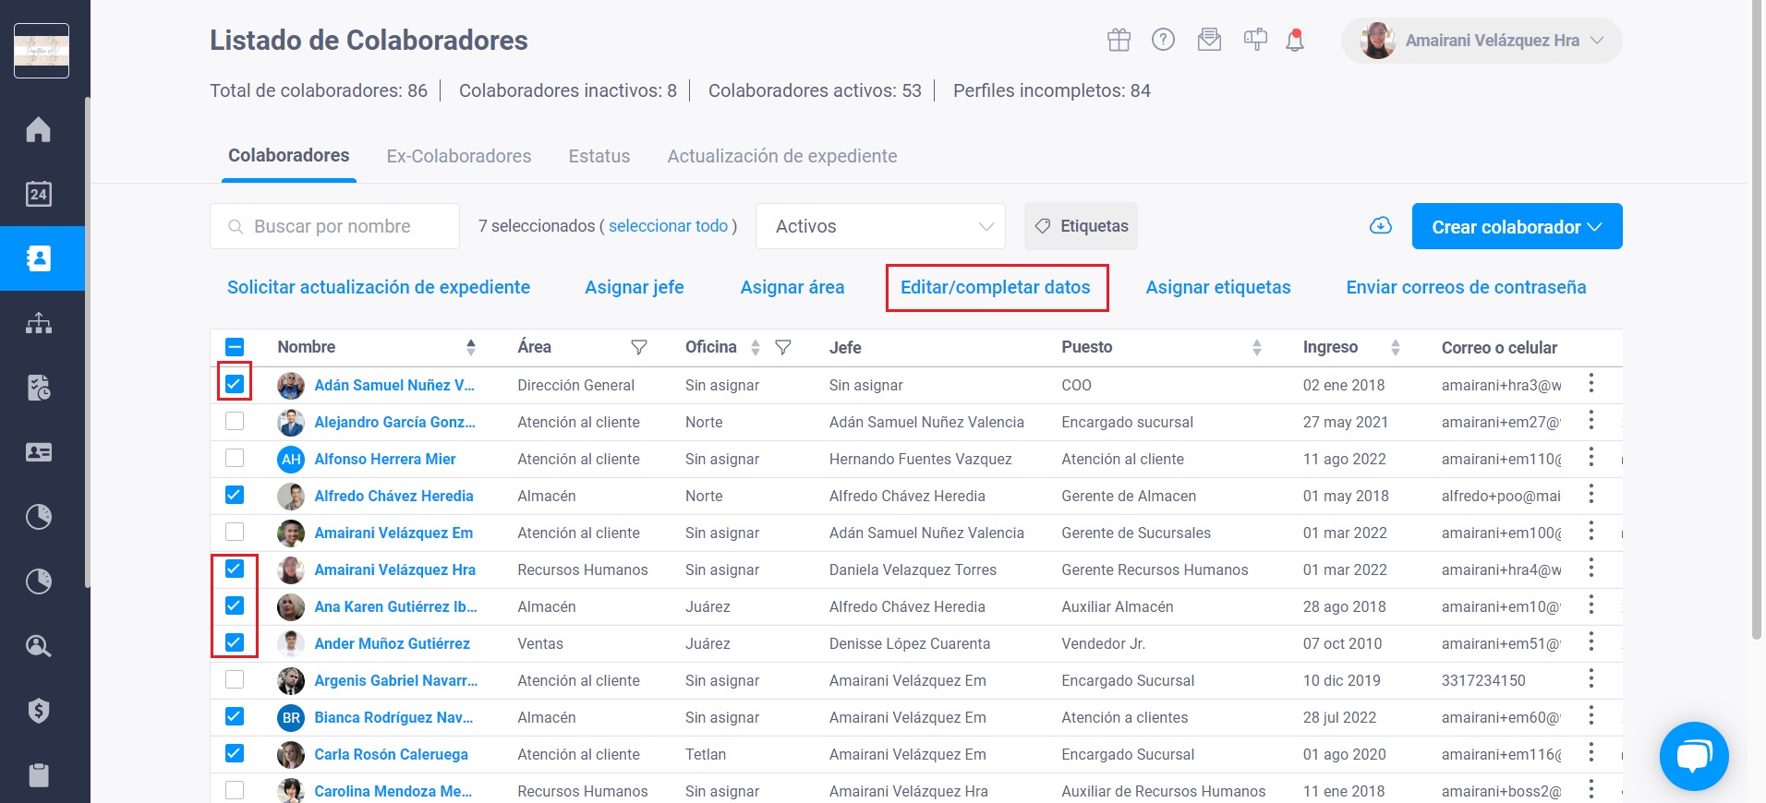Filter the Área column

[x=638, y=348]
